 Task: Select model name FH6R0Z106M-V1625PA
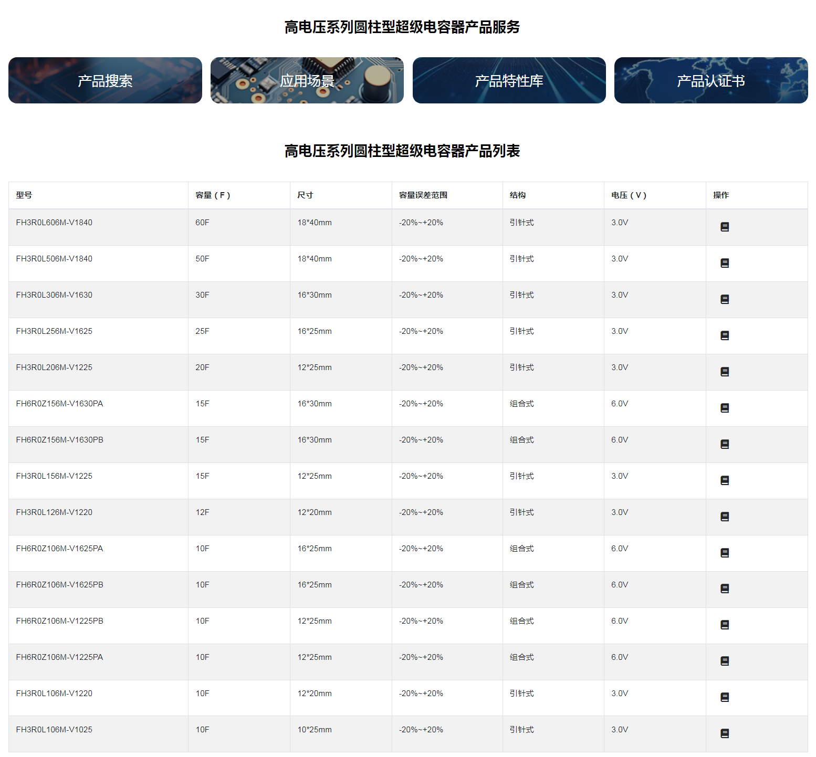click(x=59, y=549)
